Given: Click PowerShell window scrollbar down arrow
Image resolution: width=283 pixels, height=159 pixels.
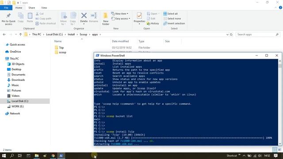Looking at the screenshot, I should (x=280, y=144).
